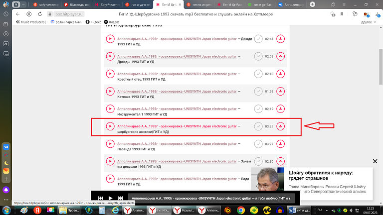Click the clock icon for шербургские зонтики track
Viewport: 383px width, 215px height.
(x=258, y=126)
